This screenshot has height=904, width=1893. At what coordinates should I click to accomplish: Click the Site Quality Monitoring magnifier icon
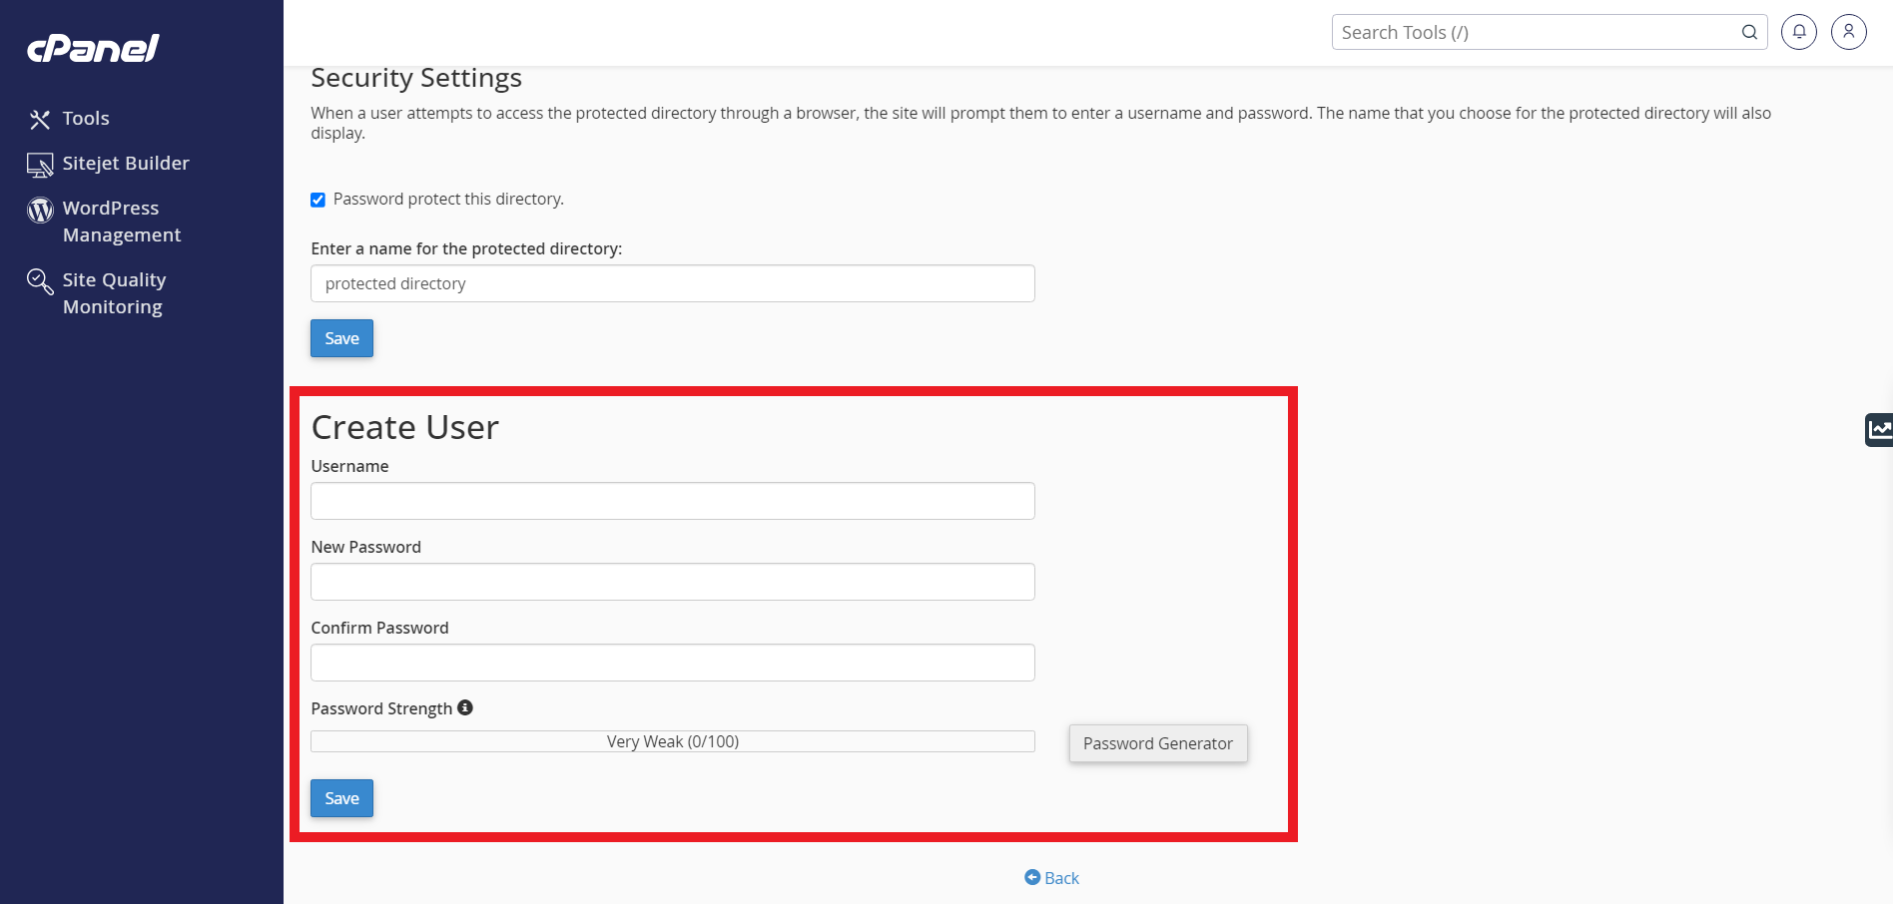40,281
